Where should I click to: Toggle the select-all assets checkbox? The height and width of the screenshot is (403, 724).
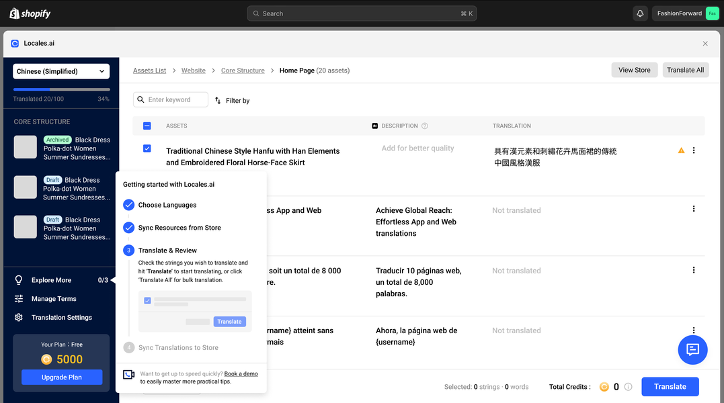tap(147, 126)
